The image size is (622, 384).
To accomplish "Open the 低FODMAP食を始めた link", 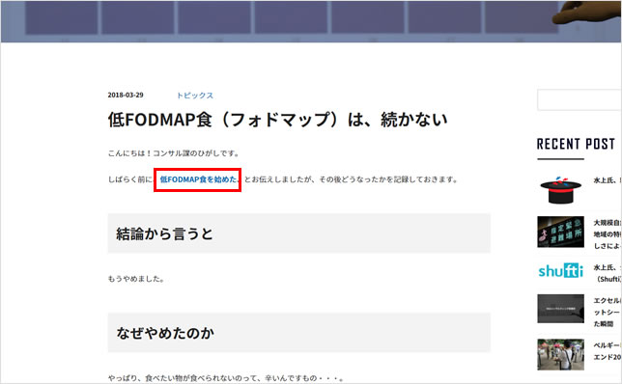I will tap(198, 179).
